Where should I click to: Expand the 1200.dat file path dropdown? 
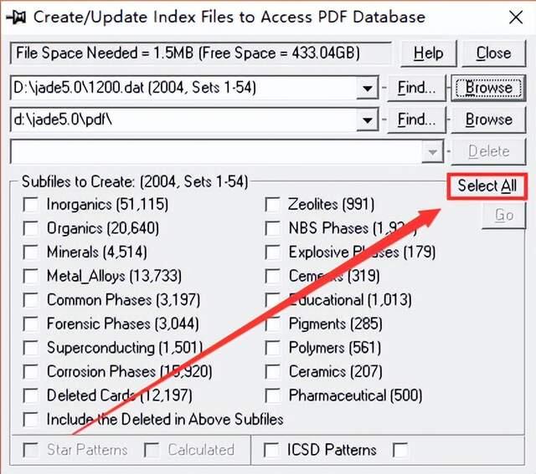[x=368, y=88]
